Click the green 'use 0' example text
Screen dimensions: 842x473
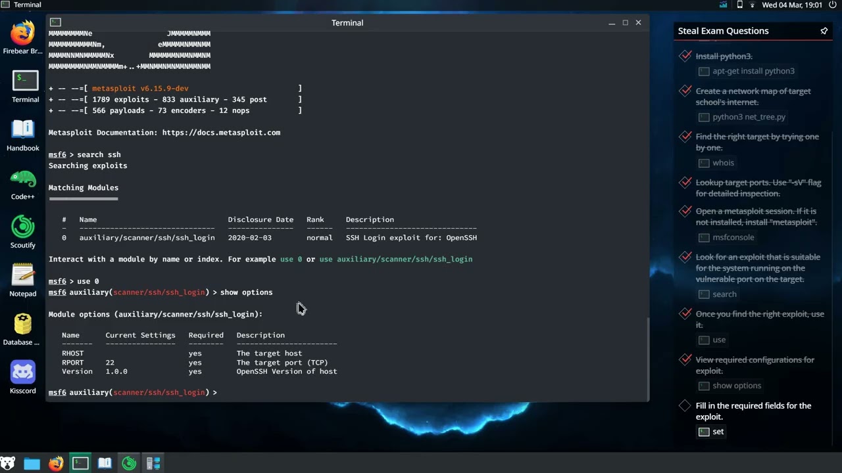click(x=291, y=259)
